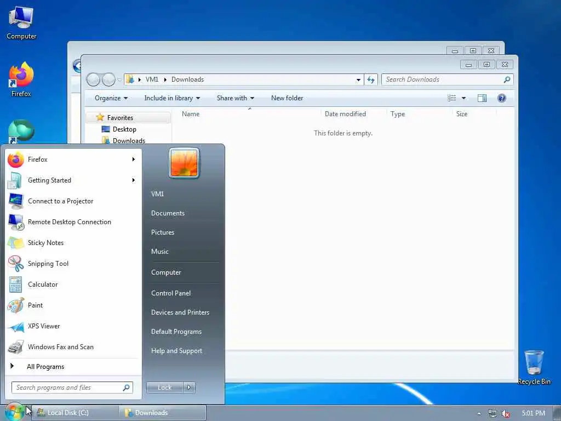Expand All Programs list
Viewport: 561px width, 421px height.
click(x=73, y=366)
